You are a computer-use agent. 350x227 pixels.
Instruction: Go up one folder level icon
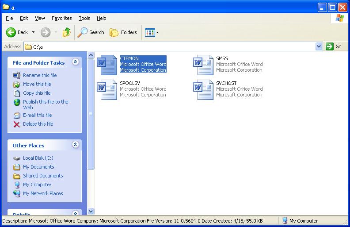[x=67, y=32]
